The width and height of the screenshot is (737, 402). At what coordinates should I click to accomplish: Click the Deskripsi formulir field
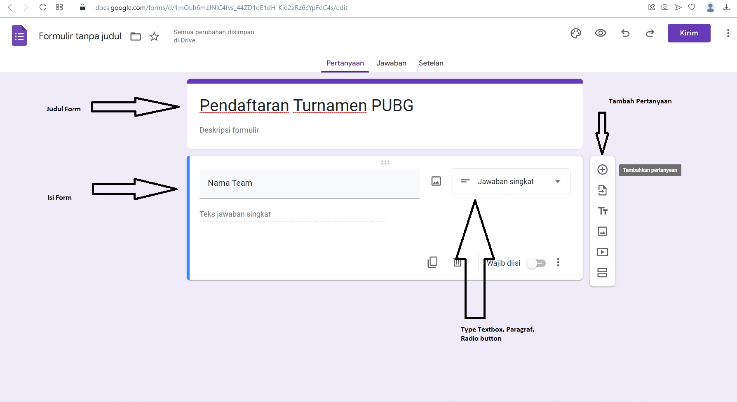point(229,130)
